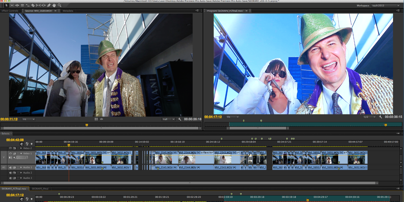404x202 pixels.
Task: Open Program monitor wrench settings
Action: coord(380,117)
